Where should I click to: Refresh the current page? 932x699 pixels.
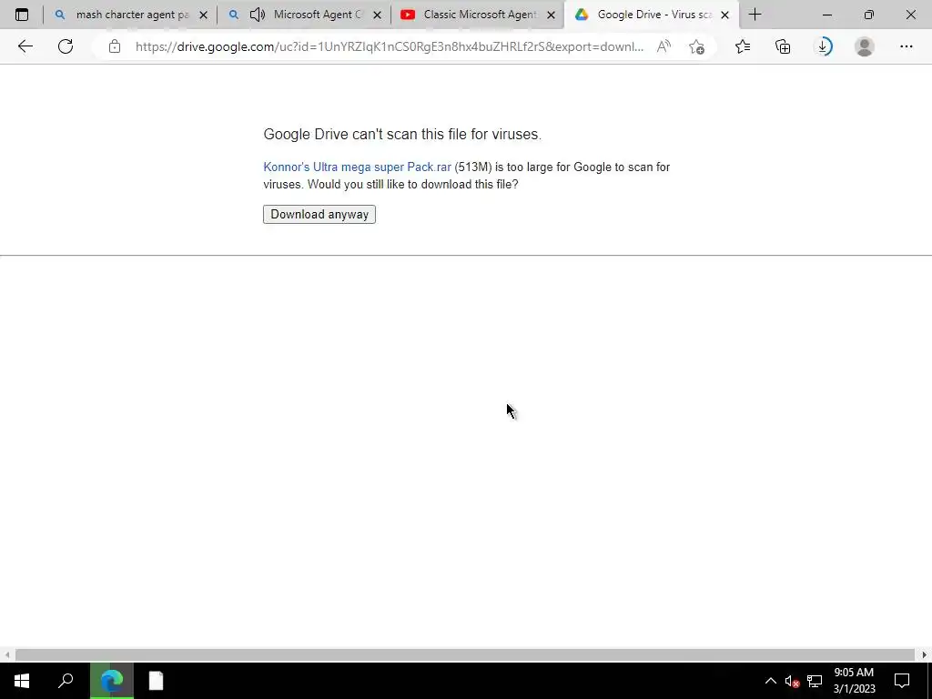point(66,46)
